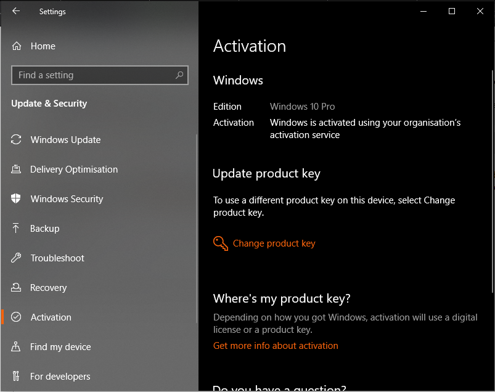Click the Find my device icon
This screenshot has width=495, height=392.
pos(16,346)
